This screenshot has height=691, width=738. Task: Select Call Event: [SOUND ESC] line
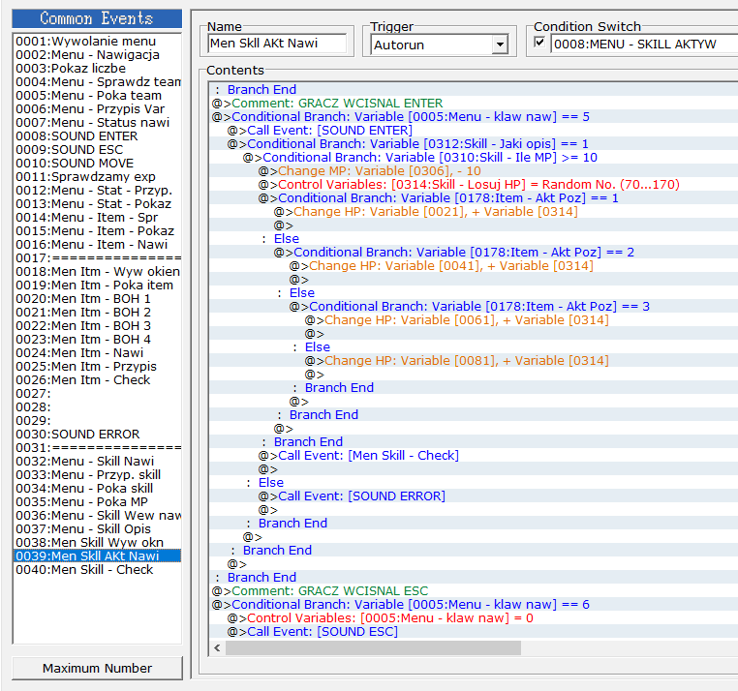(x=474, y=632)
